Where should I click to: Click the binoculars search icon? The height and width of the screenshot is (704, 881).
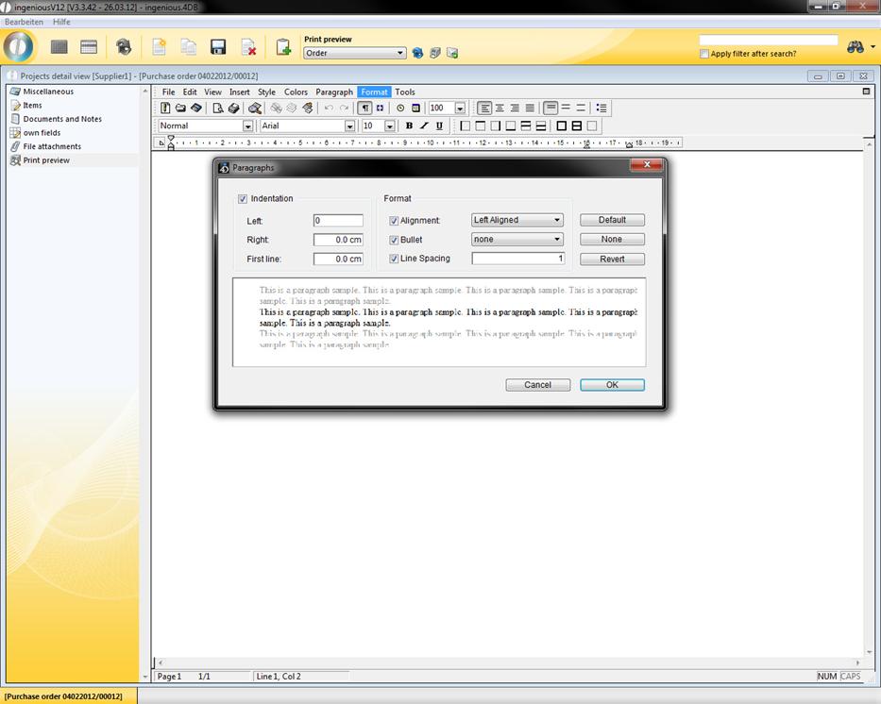(x=856, y=47)
